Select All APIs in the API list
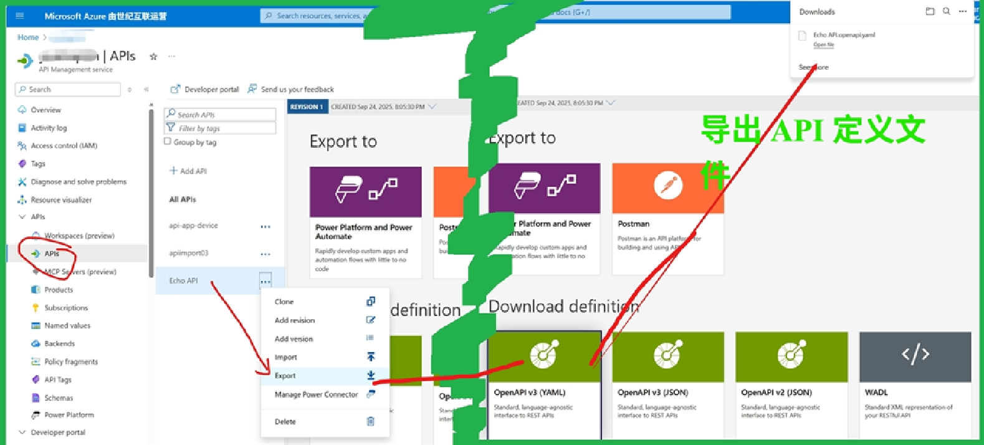The height and width of the screenshot is (445, 984). point(183,199)
